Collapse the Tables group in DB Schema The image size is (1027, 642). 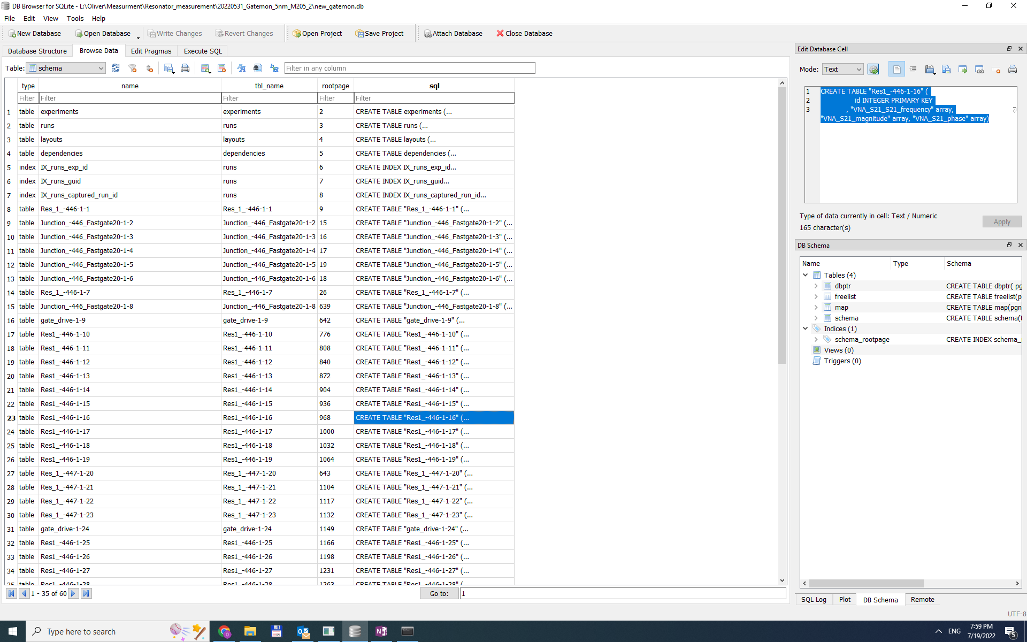pyautogui.click(x=806, y=275)
